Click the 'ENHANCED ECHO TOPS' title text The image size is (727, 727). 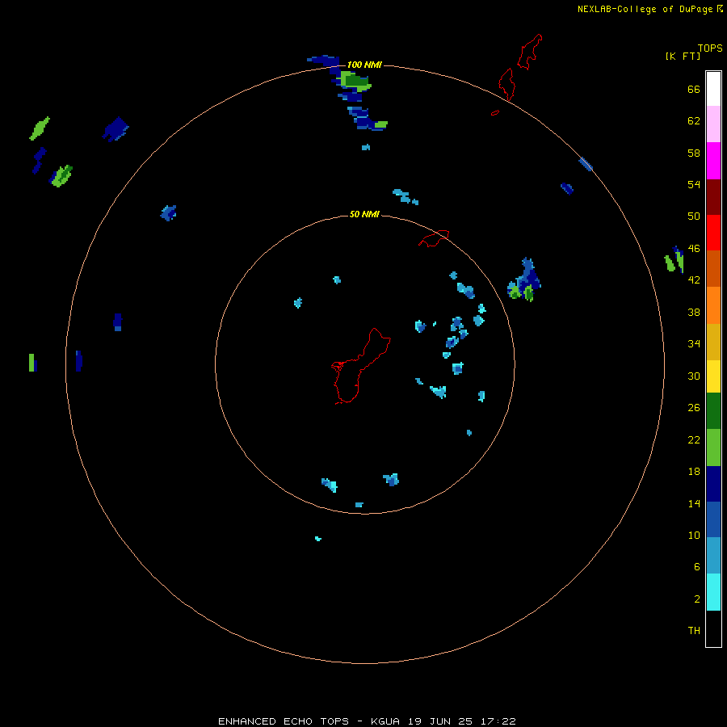[284, 721]
